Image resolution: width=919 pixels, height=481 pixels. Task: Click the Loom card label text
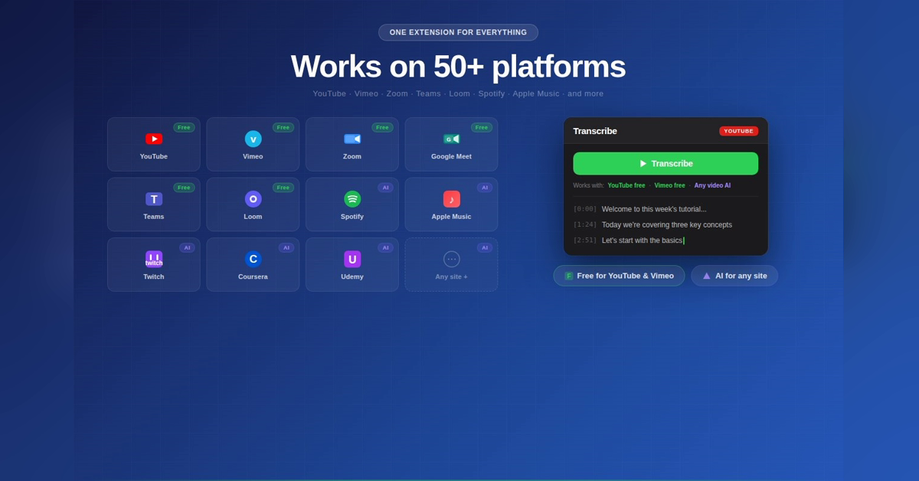click(x=253, y=217)
